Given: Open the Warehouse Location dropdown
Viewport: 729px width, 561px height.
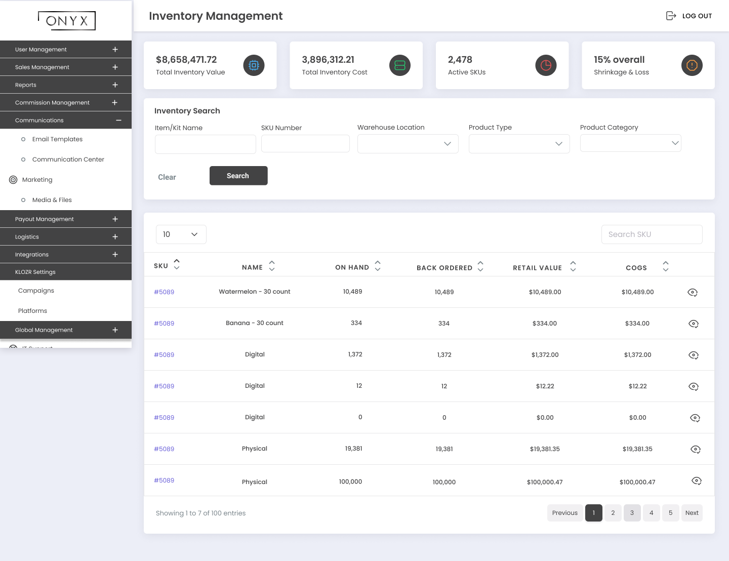Looking at the screenshot, I should [408, 144].
